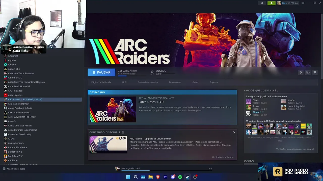Select ARK: Survival Of The Fittest

pos(22,117)
